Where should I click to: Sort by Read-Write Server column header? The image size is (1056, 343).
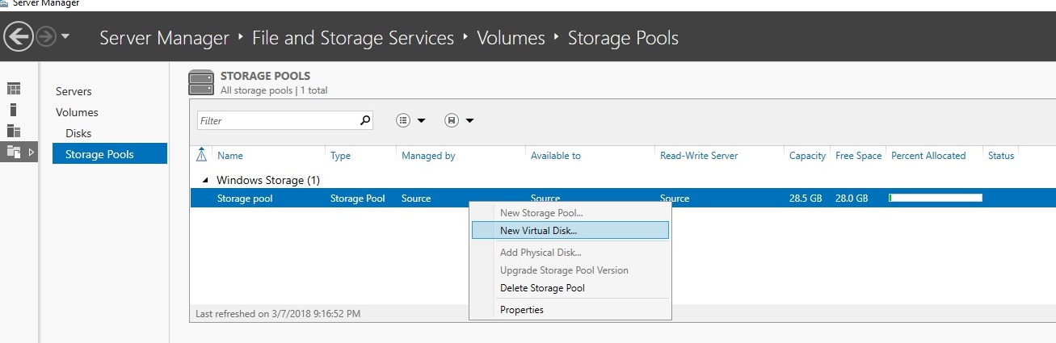(x=699, y=156)
